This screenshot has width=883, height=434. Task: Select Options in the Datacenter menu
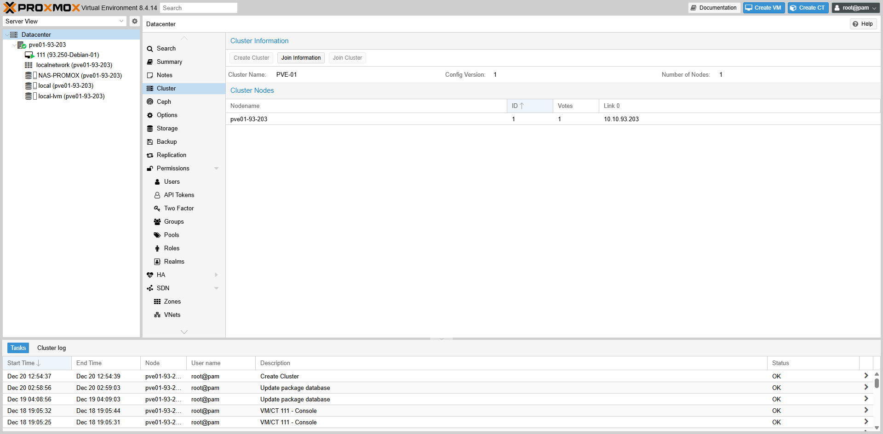click(x=167, y=115)
